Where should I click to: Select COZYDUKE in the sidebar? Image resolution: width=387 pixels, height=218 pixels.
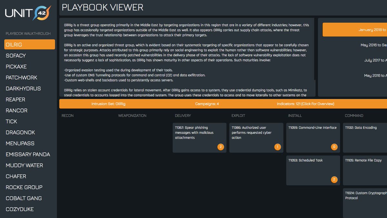(20, 209)
